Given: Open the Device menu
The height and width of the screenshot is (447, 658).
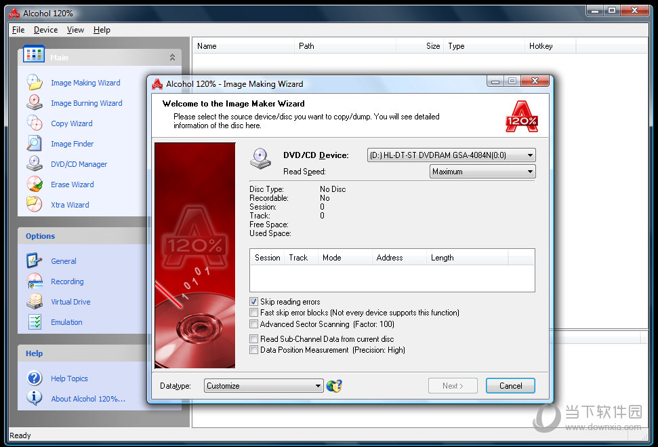Looking at the screenshot, I should 45,30.
